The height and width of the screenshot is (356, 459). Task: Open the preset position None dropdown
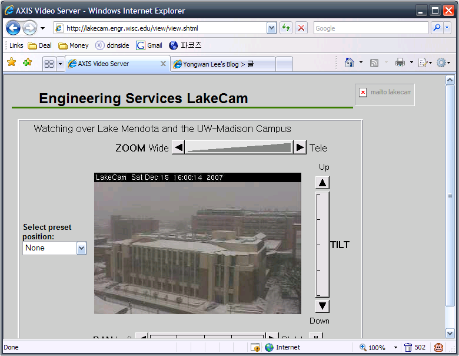pos(55,248)
